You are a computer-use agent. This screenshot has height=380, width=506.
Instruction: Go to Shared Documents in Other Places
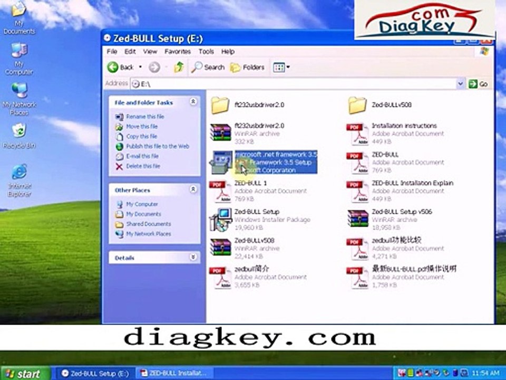[x=149, y=224]
